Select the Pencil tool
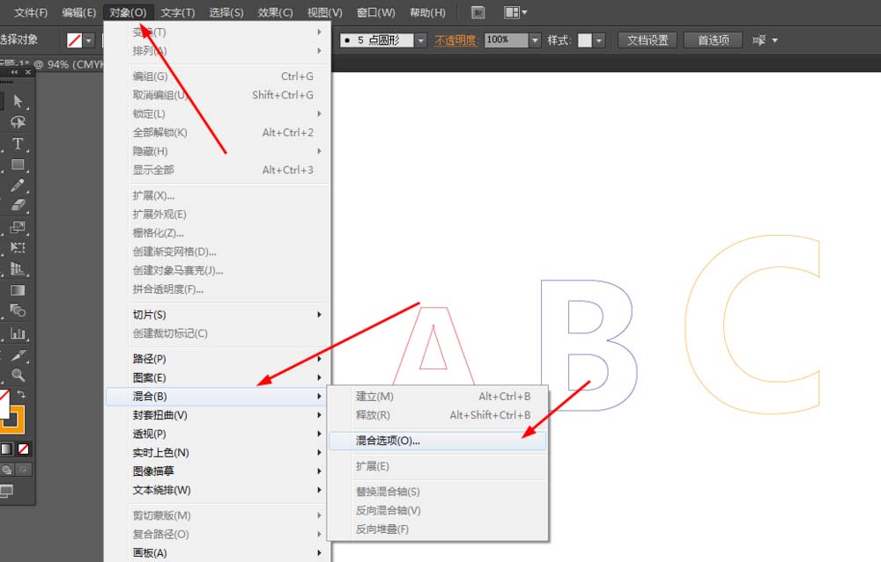Viewport: 881px width, 562px height. (x=19, y=186)
